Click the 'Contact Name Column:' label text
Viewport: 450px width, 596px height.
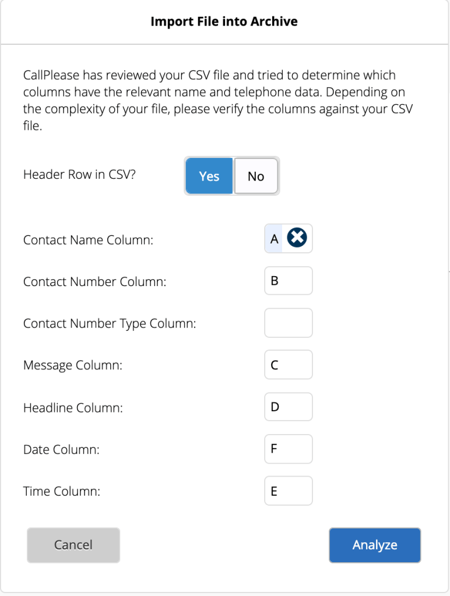88,240
